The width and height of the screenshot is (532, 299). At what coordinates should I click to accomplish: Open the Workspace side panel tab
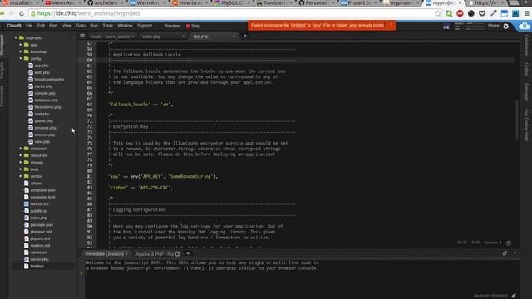[2, 45]
